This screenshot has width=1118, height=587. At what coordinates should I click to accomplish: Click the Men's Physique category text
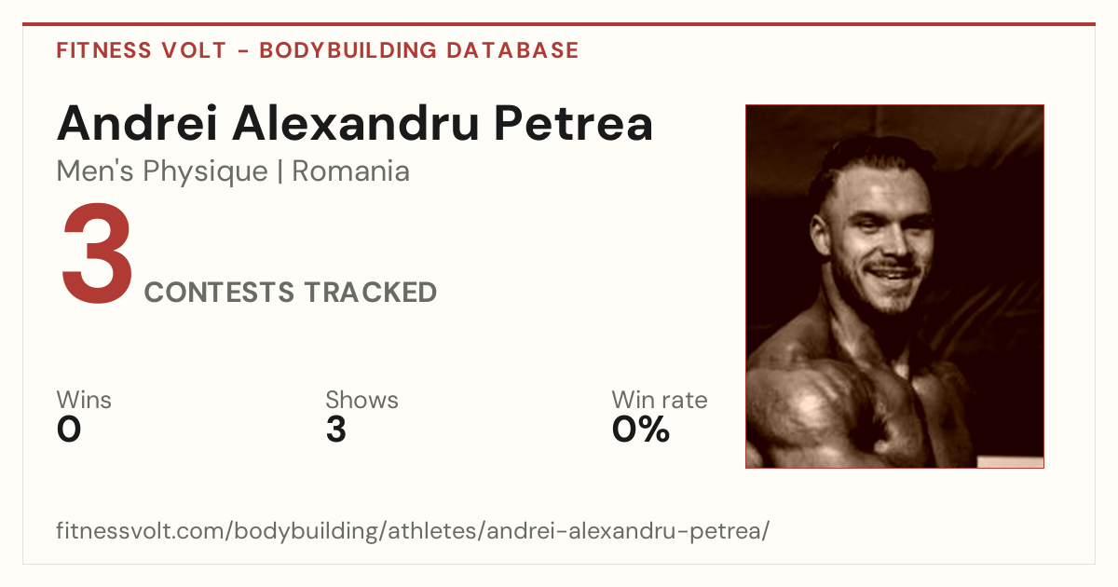coord(162,172)
